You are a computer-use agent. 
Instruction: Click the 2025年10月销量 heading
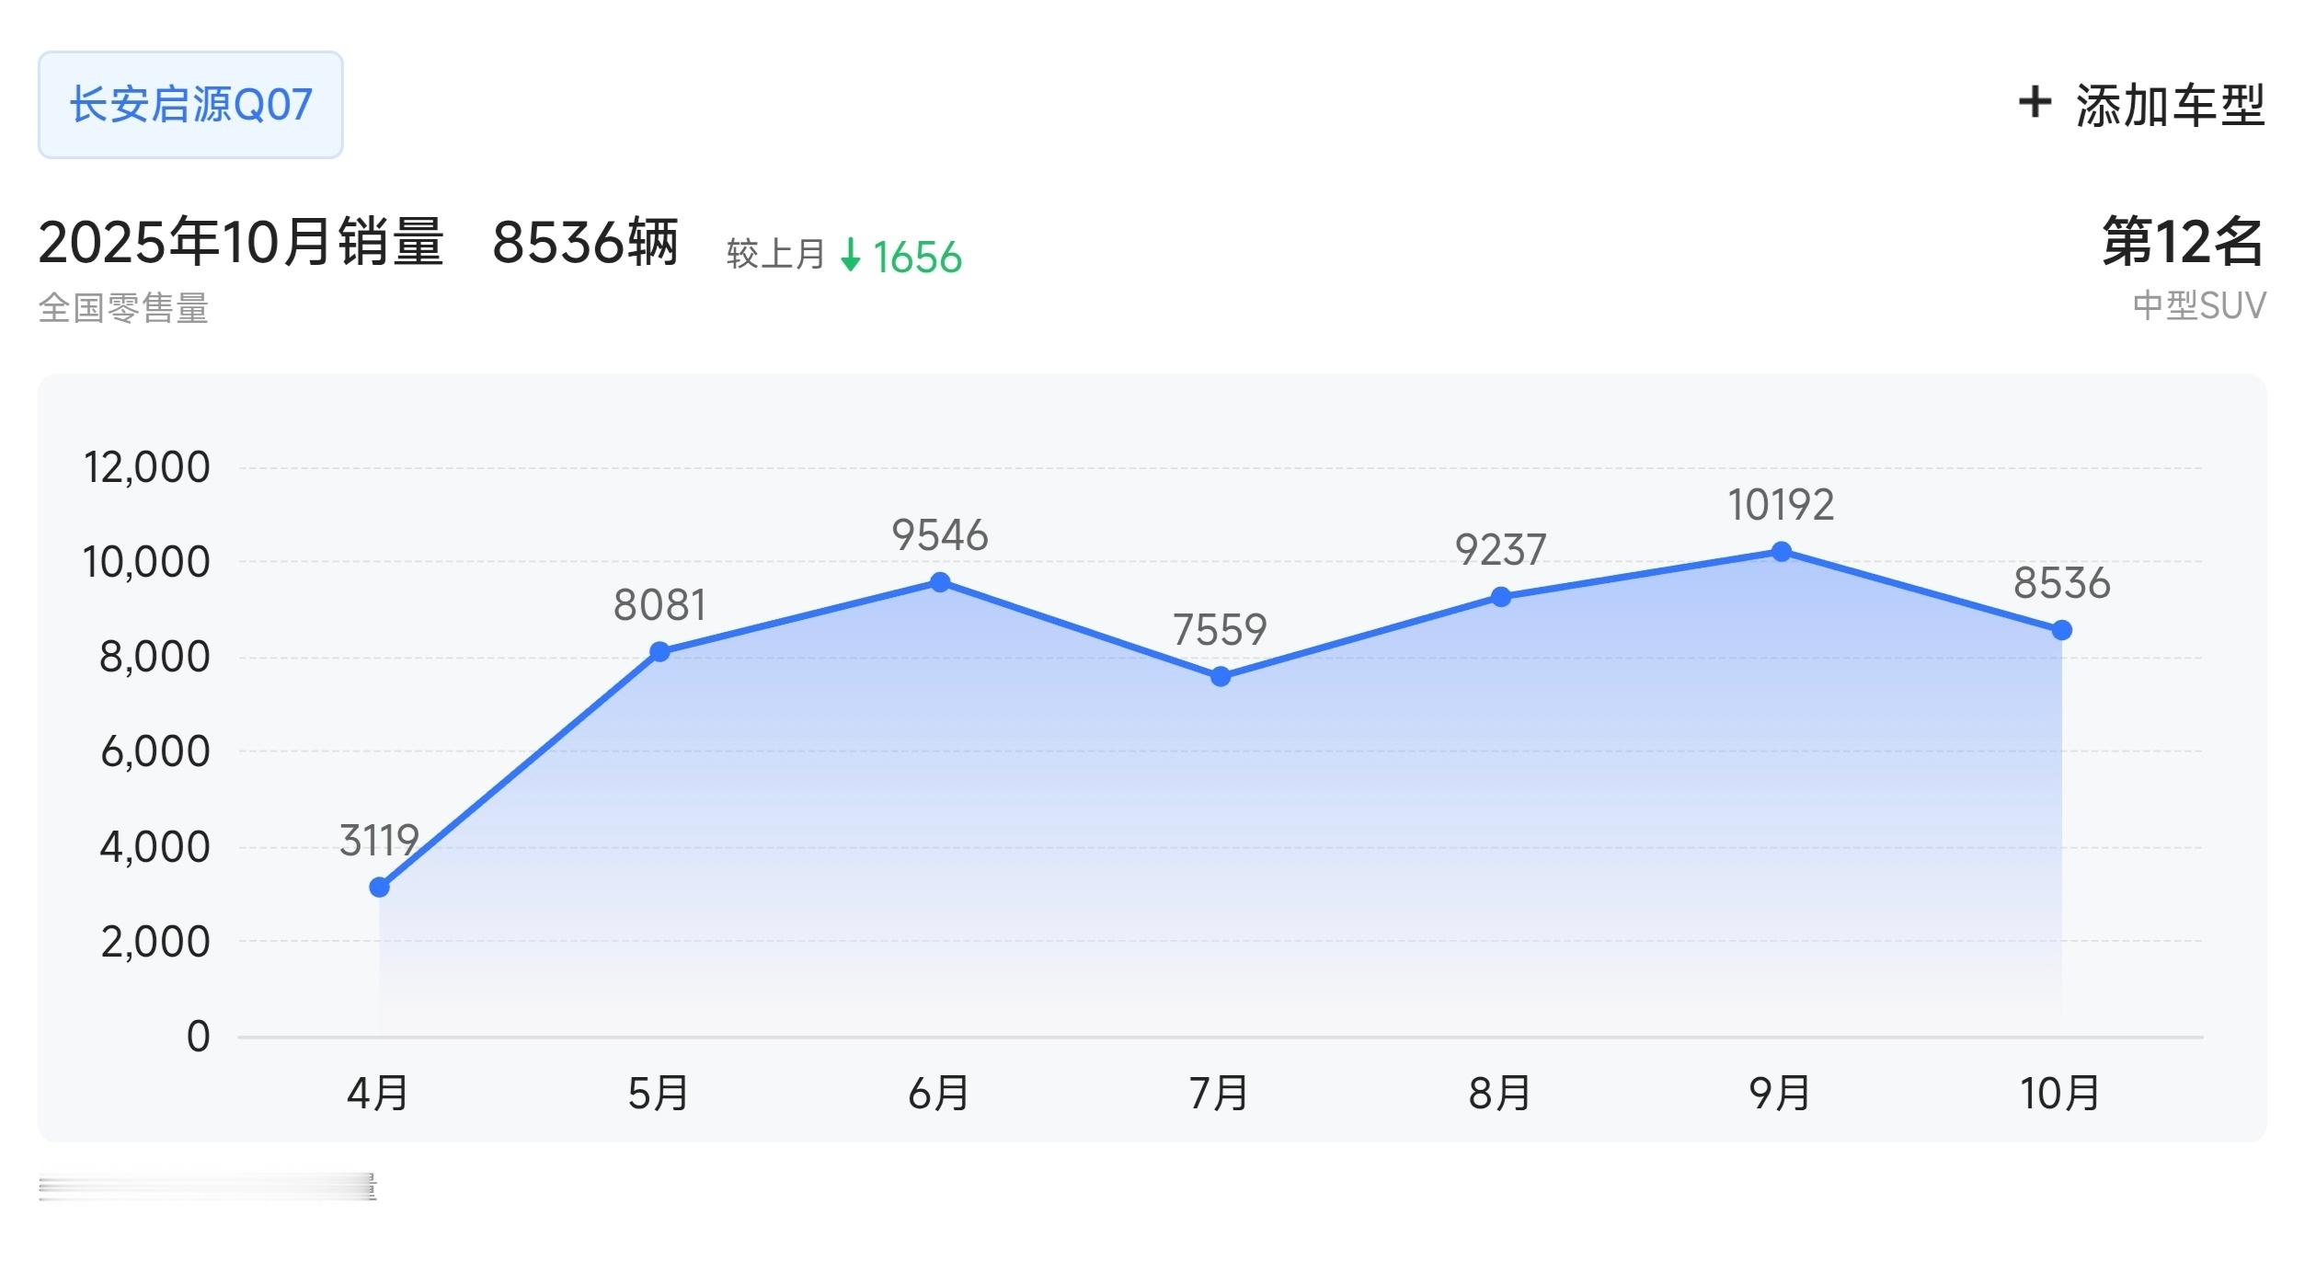241,242
